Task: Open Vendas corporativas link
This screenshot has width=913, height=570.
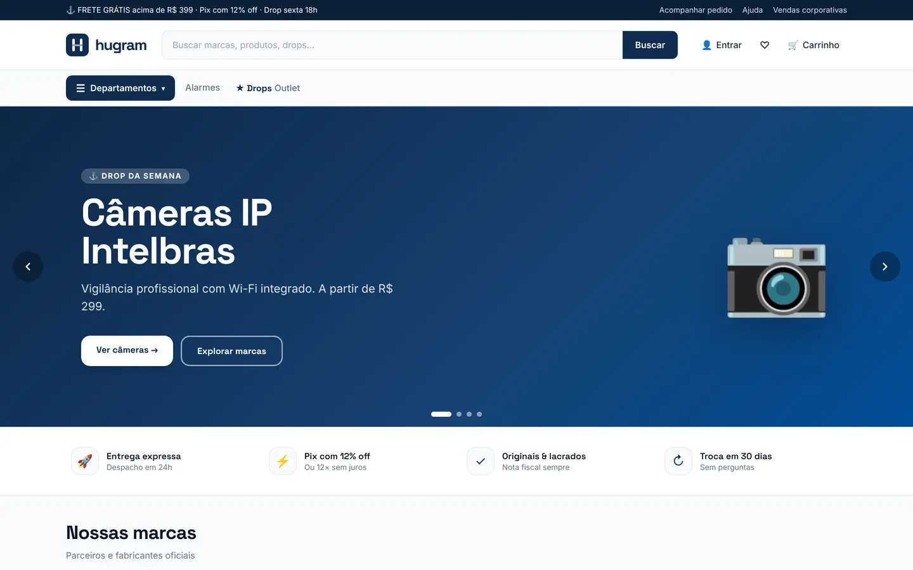Action: 810,10
